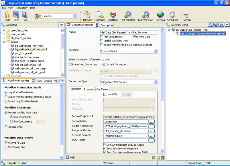Expand the care_provider folder
230x166 pixels.
tap(4, 34)
